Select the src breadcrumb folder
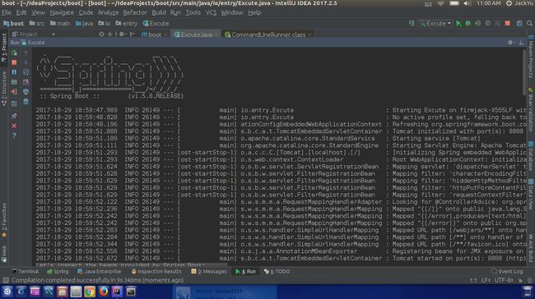 pyautogui.click(x=37, y=24)
